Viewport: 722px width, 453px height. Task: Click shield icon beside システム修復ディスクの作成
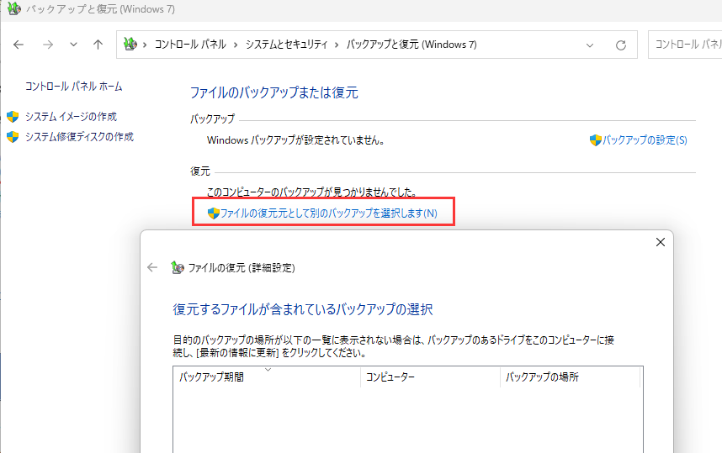pyautogui.click(x=13, y=137)
